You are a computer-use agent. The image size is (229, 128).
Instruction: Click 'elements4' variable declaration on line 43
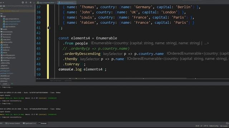[x=80, y=38]
